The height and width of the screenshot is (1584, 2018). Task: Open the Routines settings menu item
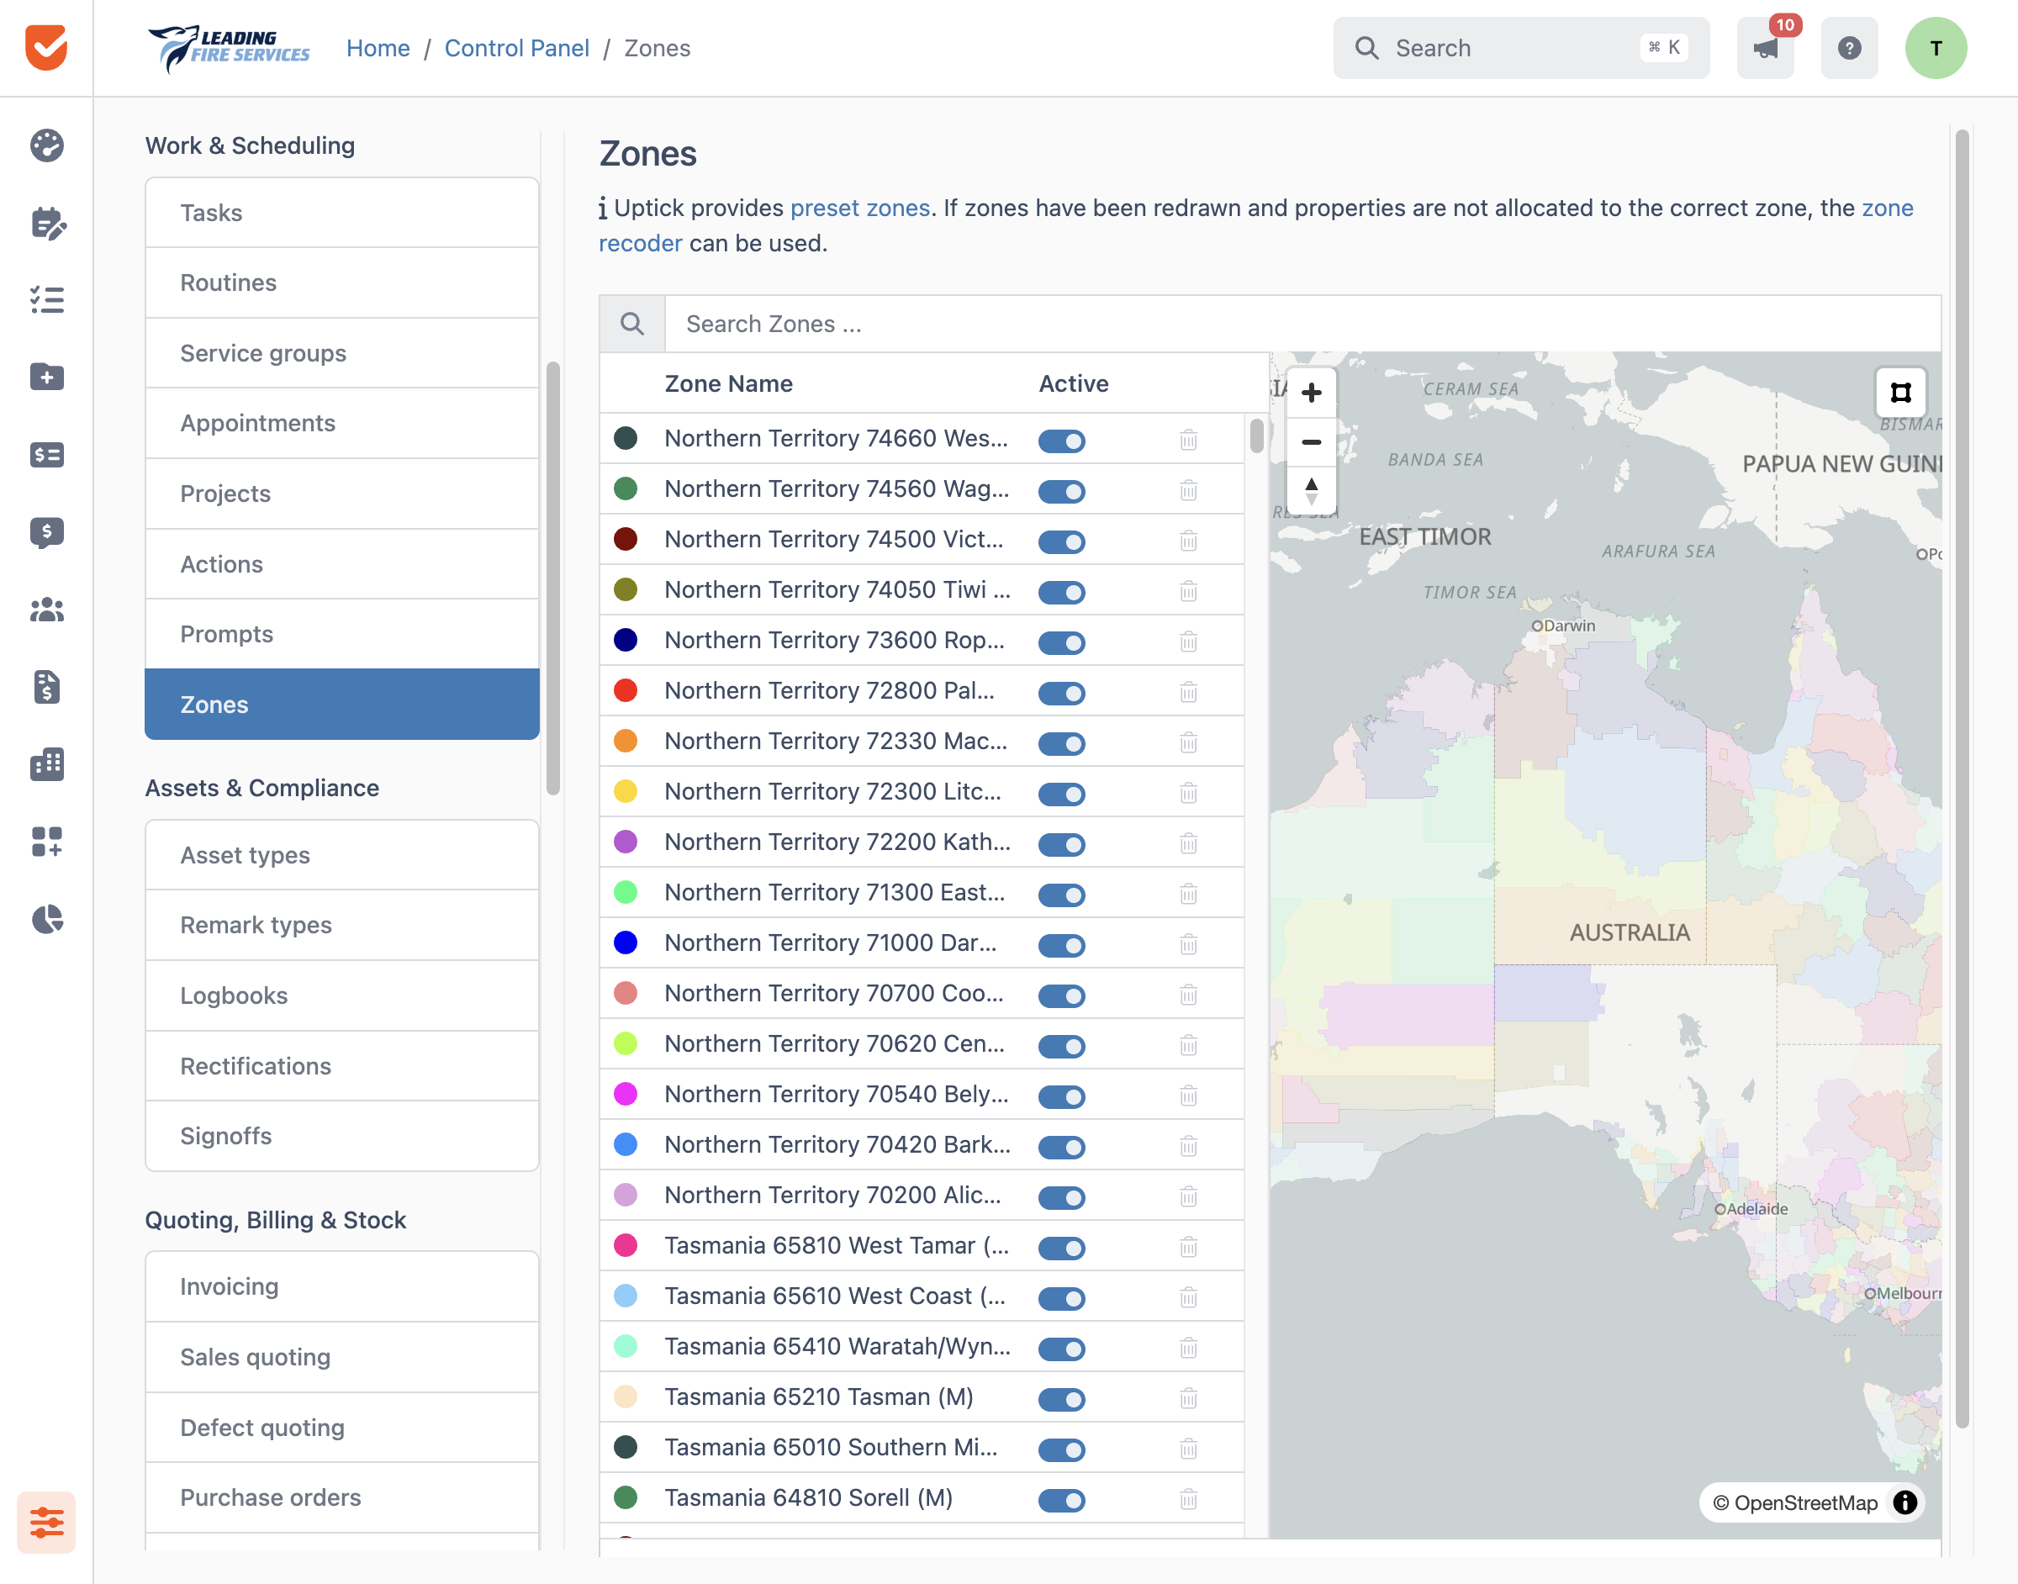[342, 282]
